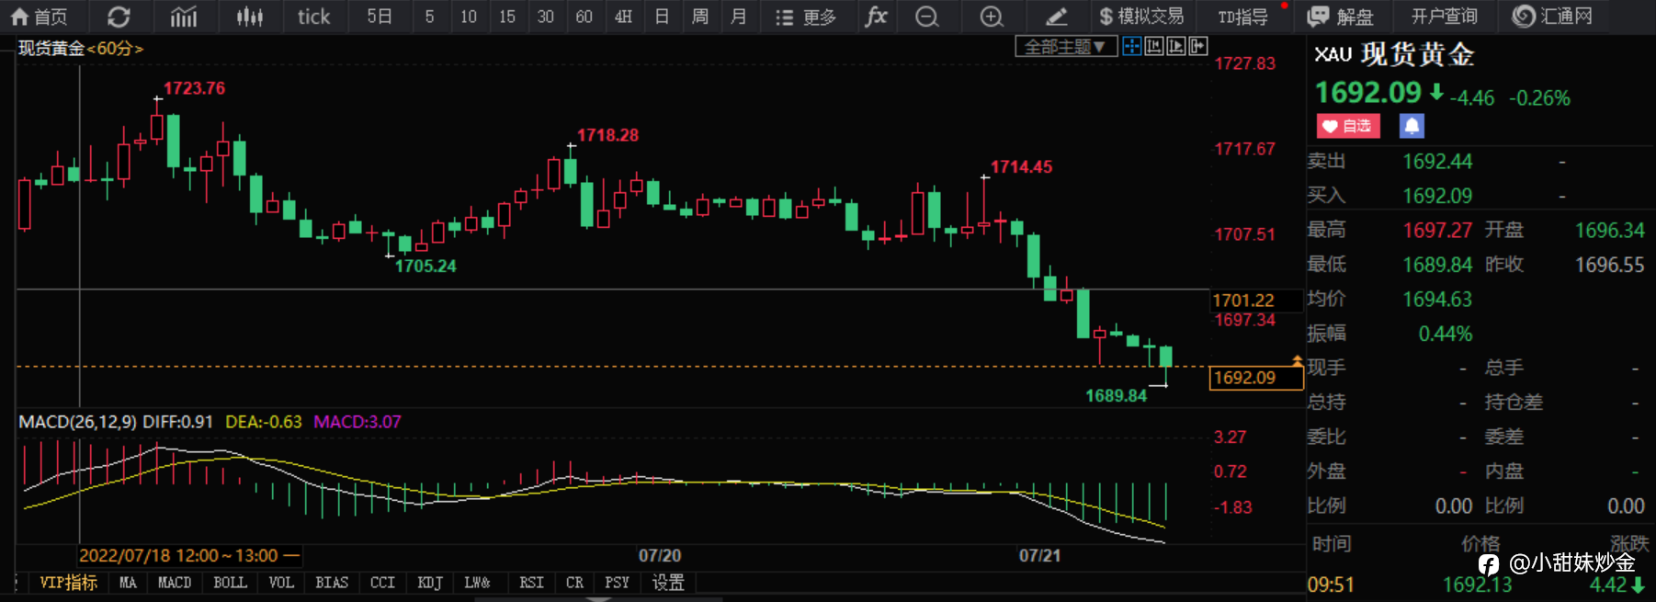
Task: Open the VIP指标 indicator selector
Action: point(68,583)
